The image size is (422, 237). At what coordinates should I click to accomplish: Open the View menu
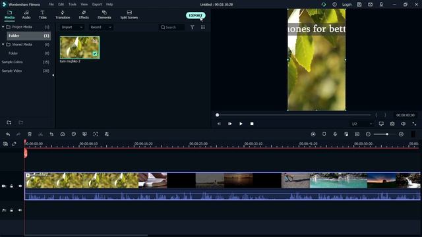click(84, 5)
